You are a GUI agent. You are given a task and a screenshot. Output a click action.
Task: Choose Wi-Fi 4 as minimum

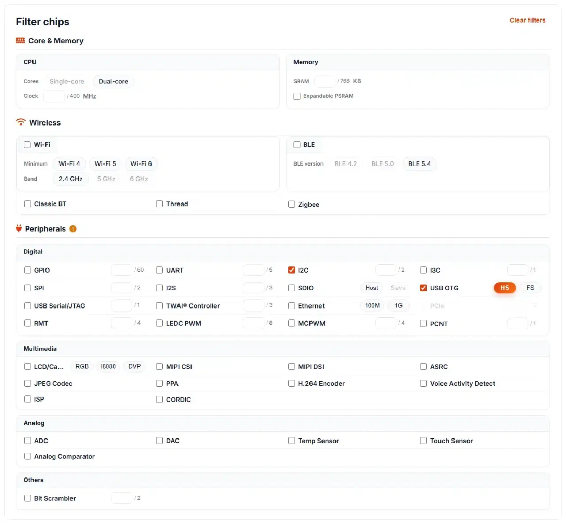69,164
